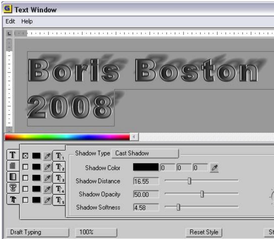
Task: Open the Paragraph tab with lines icon
Action: [x=13, y=166]
